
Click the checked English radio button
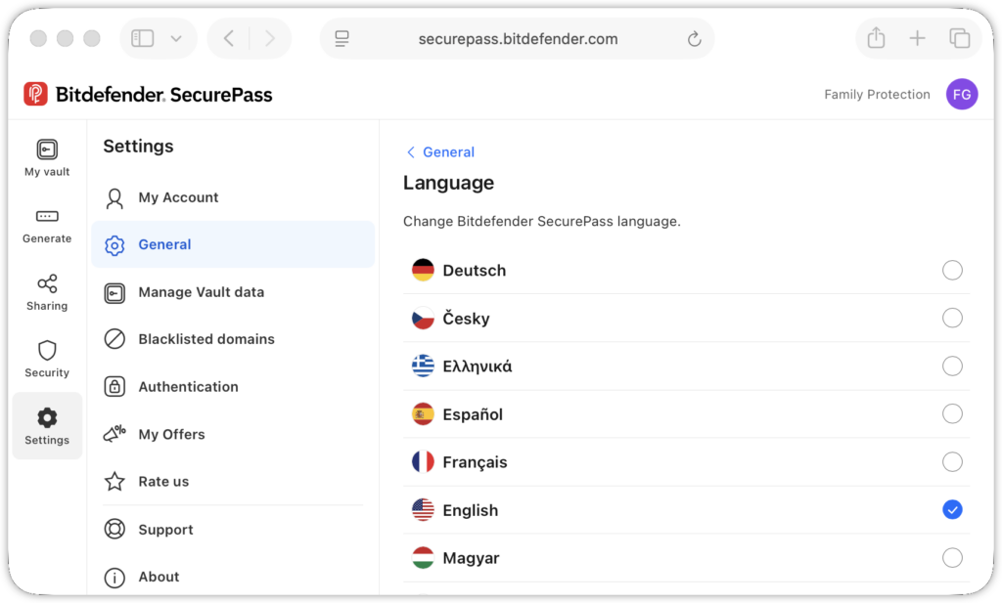[x=952, y=510]
